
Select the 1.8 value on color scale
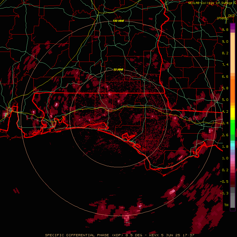point(225,147)
